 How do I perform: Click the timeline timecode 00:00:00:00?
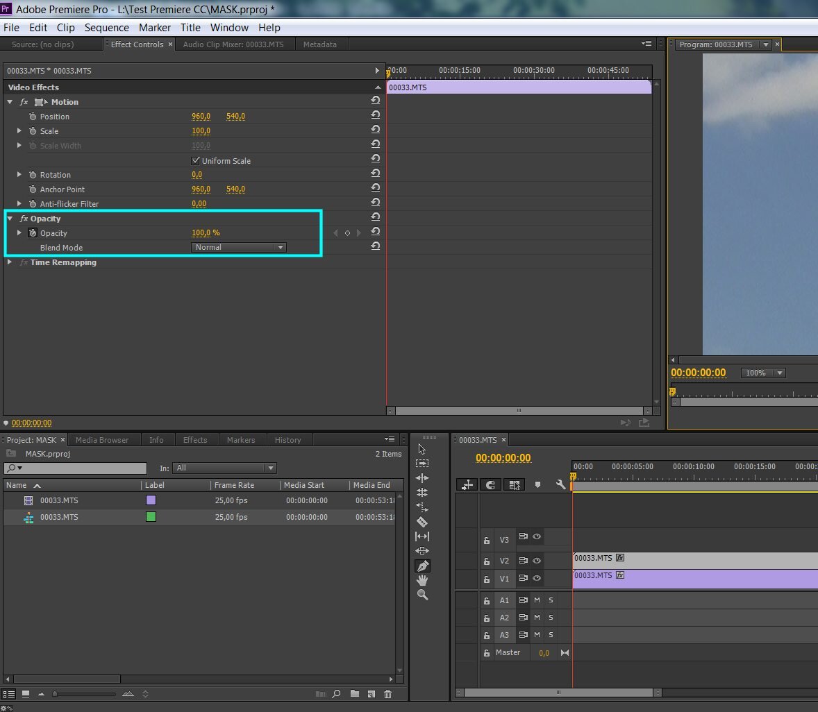(x=503, y=457)
